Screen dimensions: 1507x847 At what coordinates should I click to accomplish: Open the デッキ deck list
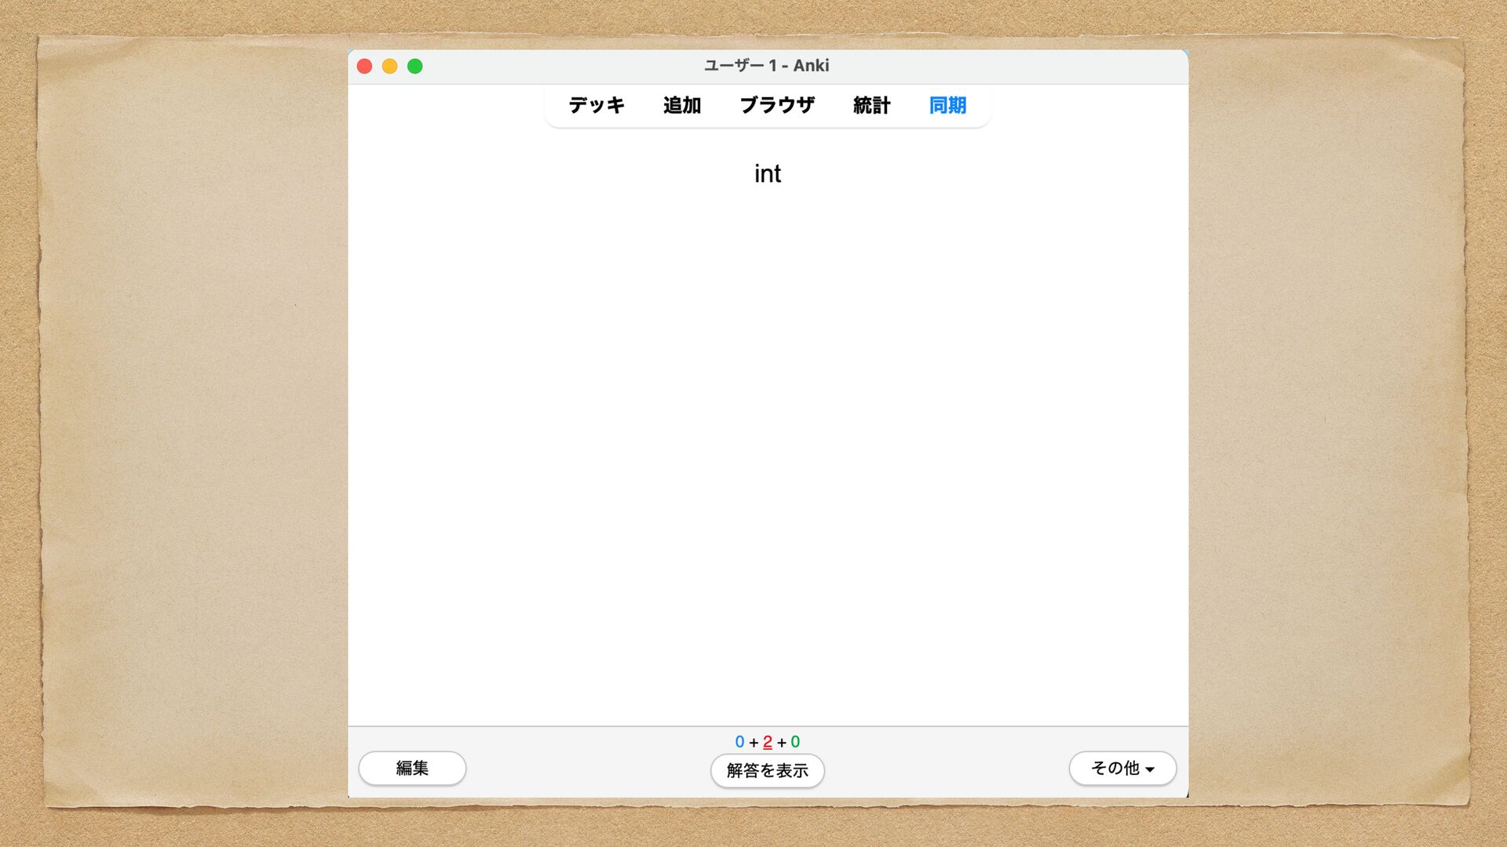[597, 105]
